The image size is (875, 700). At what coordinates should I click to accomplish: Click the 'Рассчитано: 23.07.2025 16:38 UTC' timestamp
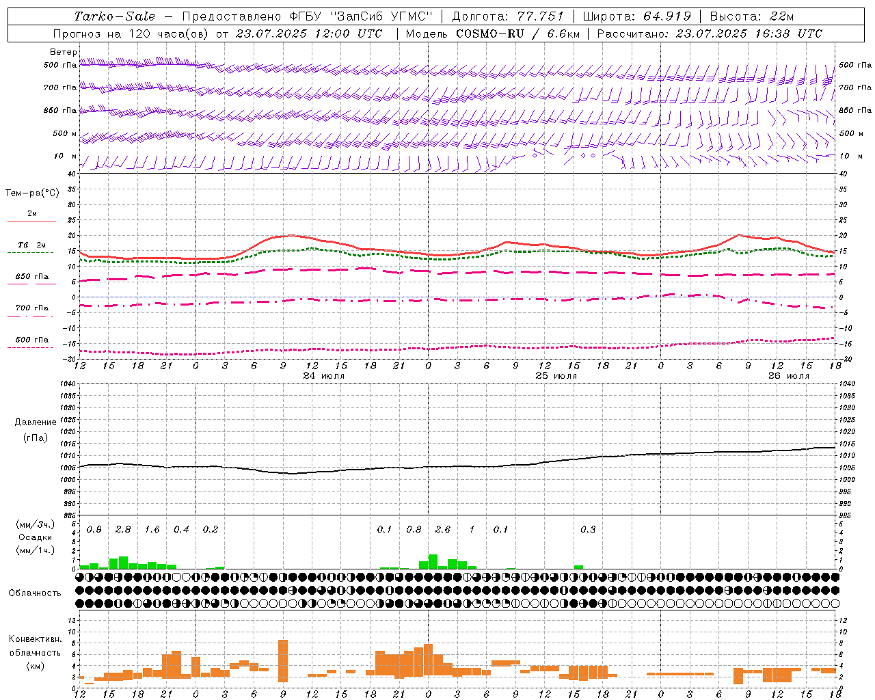710,33
